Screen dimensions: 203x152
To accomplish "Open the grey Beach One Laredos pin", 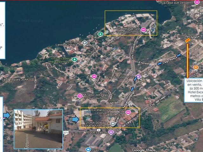I will click(85, 43).
